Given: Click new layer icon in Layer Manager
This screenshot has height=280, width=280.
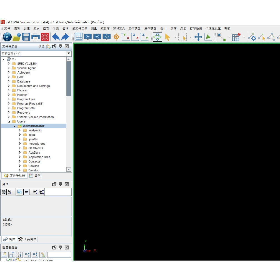Looking at the screenshot, I should tap(4, 254).
